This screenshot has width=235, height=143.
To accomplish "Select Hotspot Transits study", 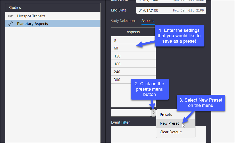I will point(53,16).
